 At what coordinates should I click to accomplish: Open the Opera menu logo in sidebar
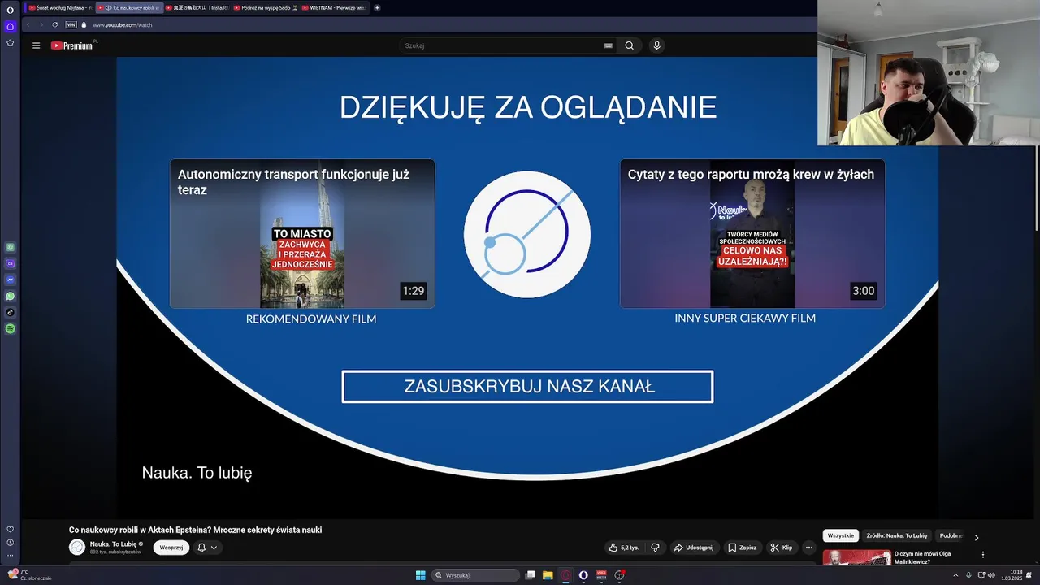(10, 10)
